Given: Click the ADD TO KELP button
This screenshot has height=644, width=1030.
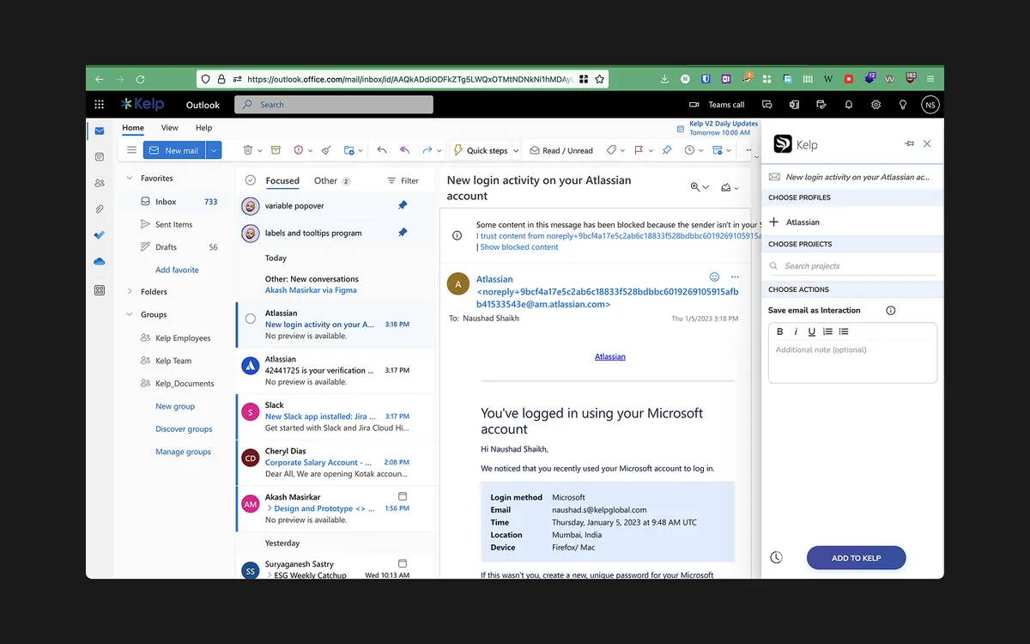Looking at the screenshot, I should coord(856,558).
